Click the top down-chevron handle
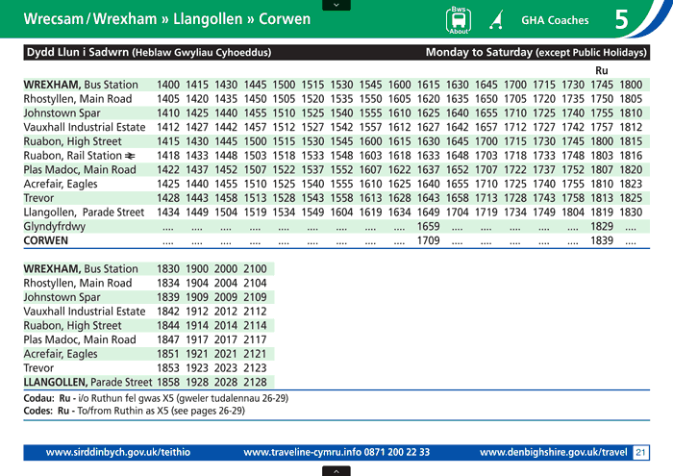Screen dimensions: 673x476 click(336, 5)
